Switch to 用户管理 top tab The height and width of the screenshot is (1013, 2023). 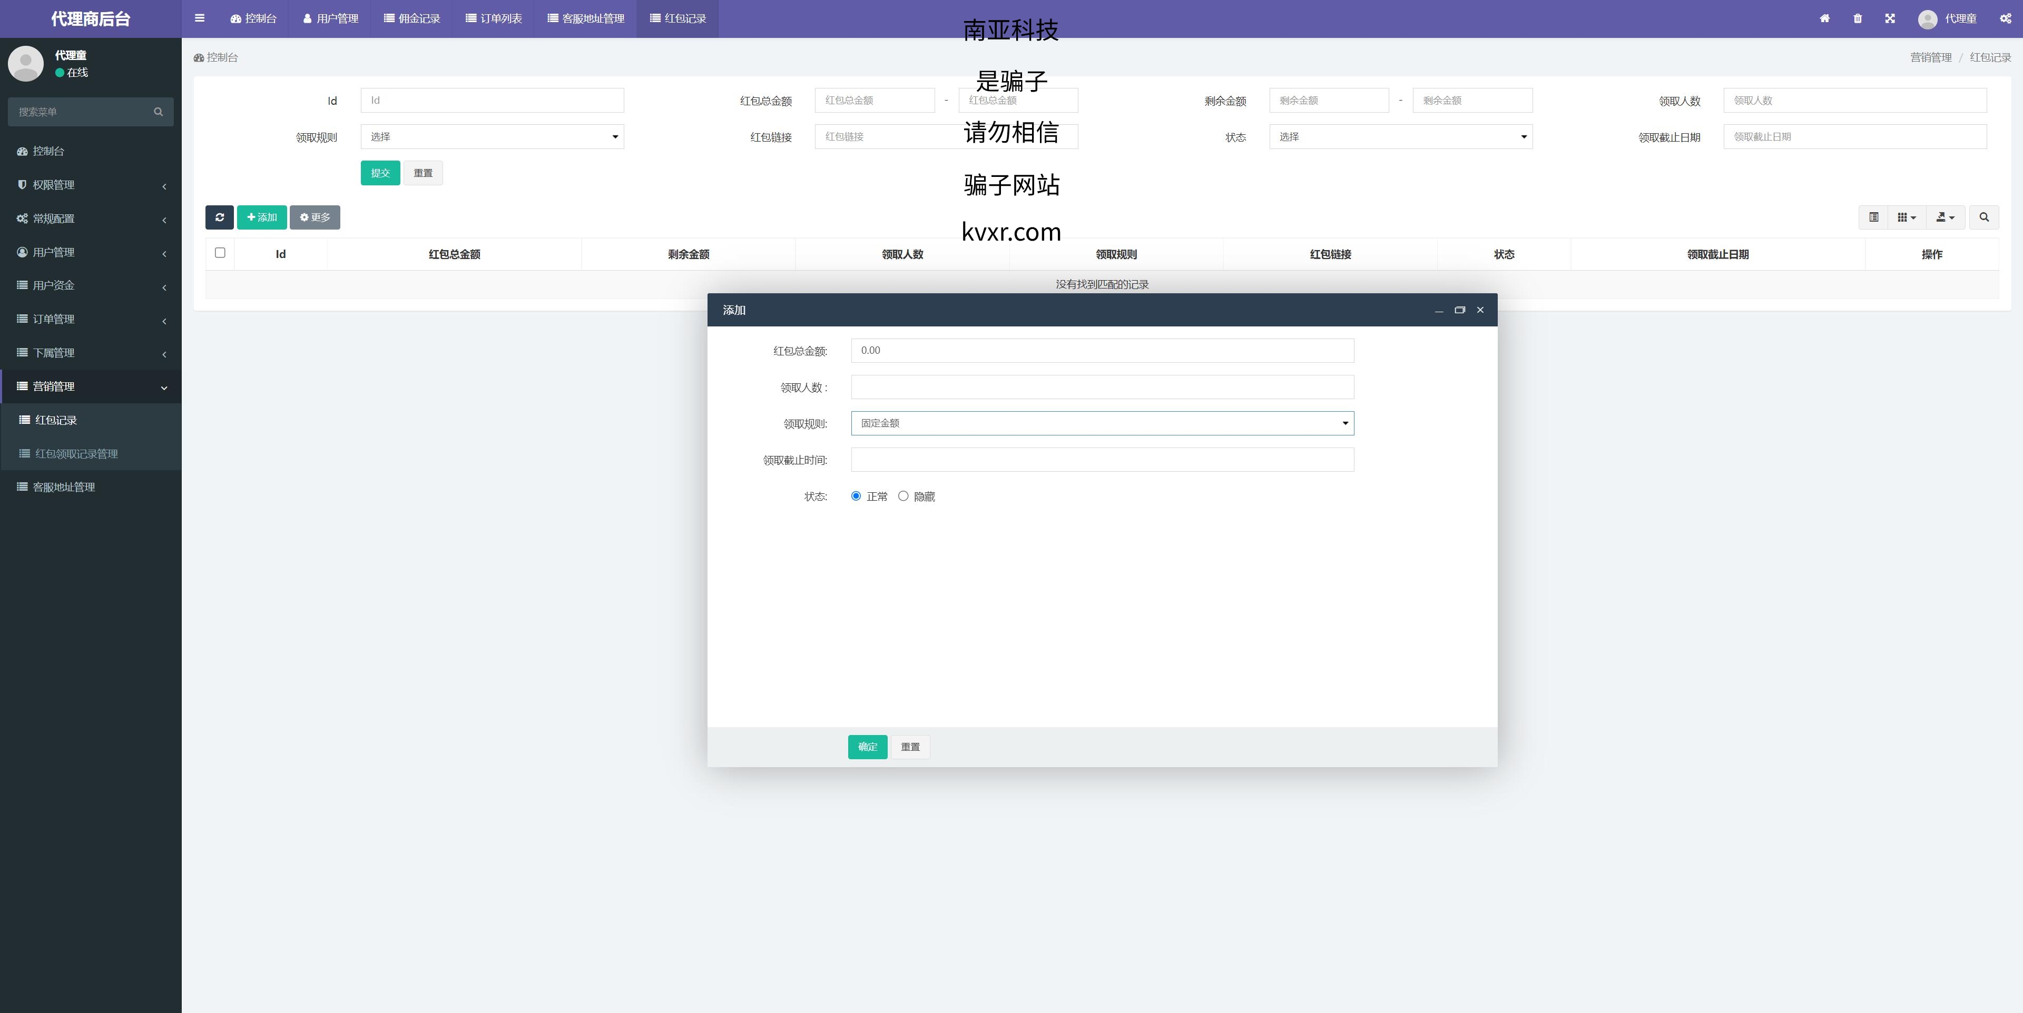[x=330, y=19]
